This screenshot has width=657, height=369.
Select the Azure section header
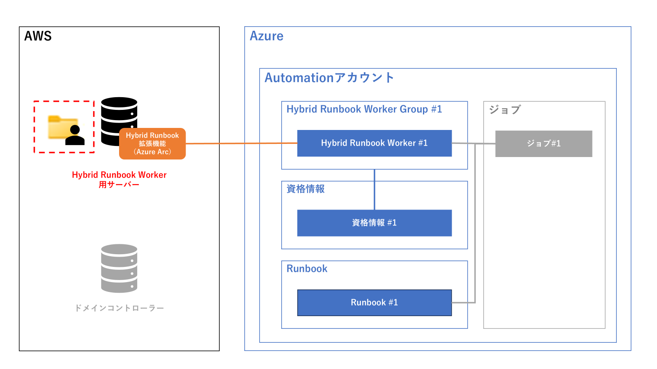[x=266, y=36]
